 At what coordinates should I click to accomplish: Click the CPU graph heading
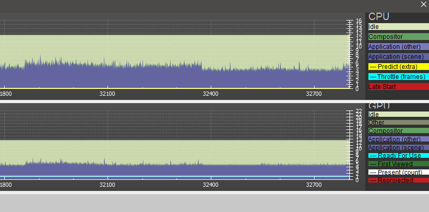pyautogui.click(x=378, y=16)
